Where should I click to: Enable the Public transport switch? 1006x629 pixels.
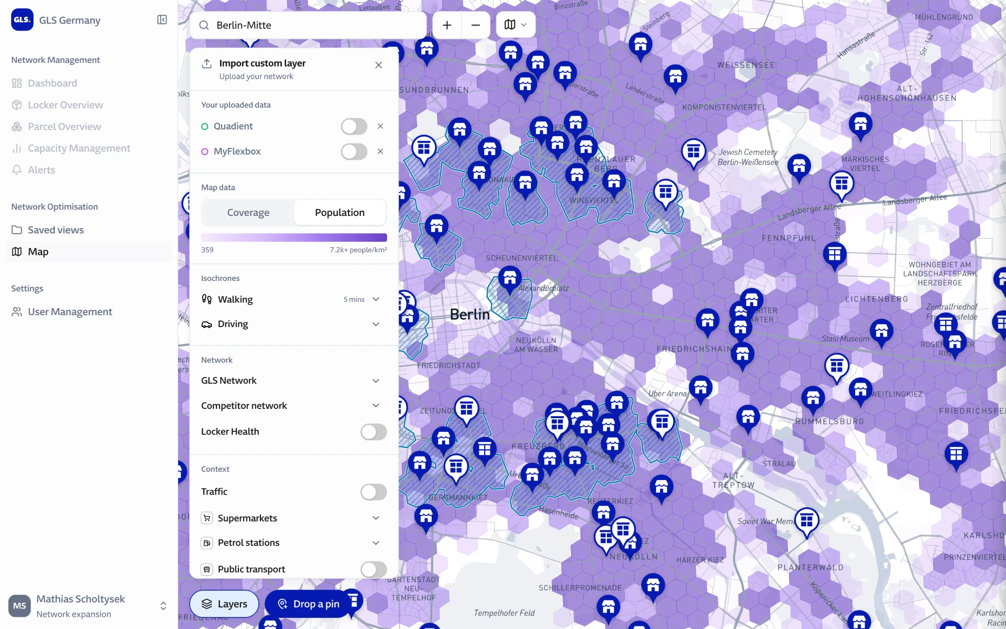[374, 569]
